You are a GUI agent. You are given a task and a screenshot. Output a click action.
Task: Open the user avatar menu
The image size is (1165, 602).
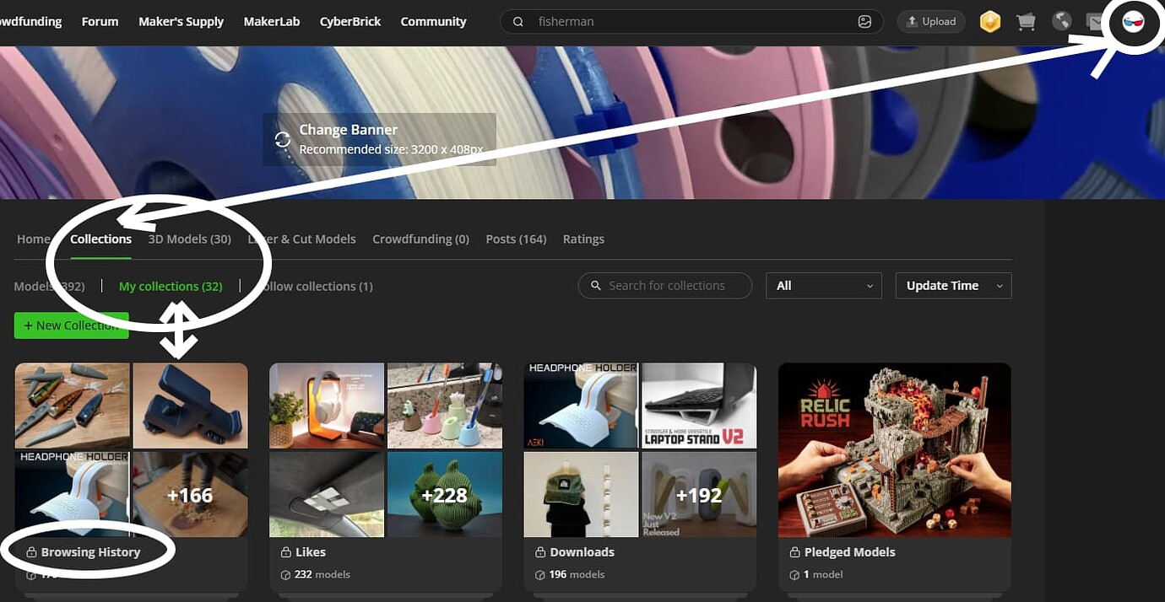coord(1133,22)
